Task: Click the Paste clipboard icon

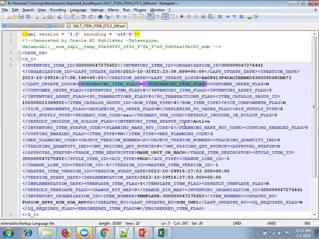Action: click(x=74, y=17)
